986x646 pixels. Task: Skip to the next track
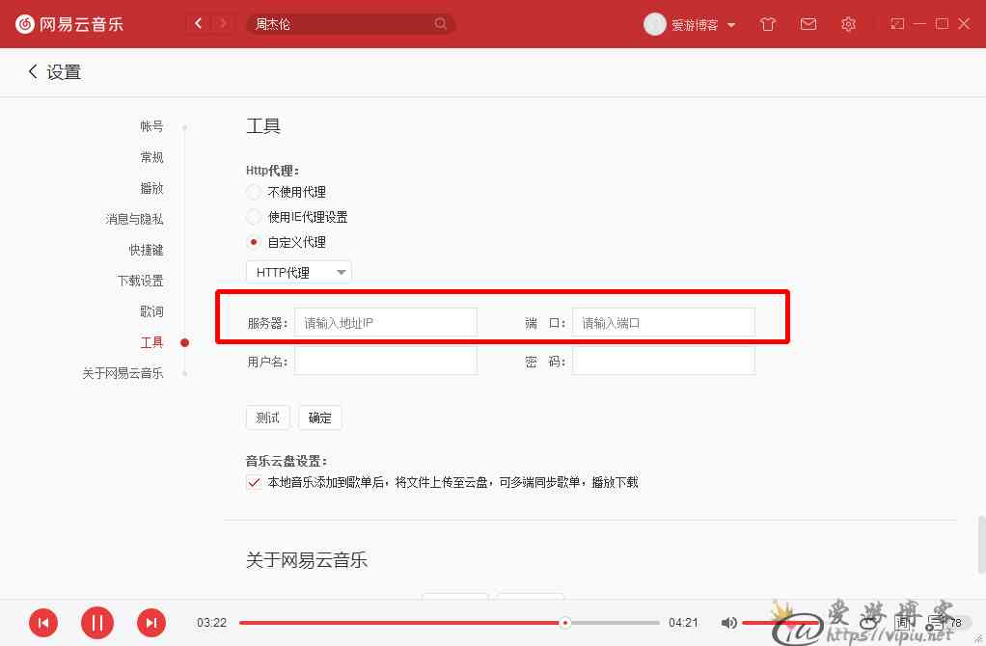click(x=151, y=623)
